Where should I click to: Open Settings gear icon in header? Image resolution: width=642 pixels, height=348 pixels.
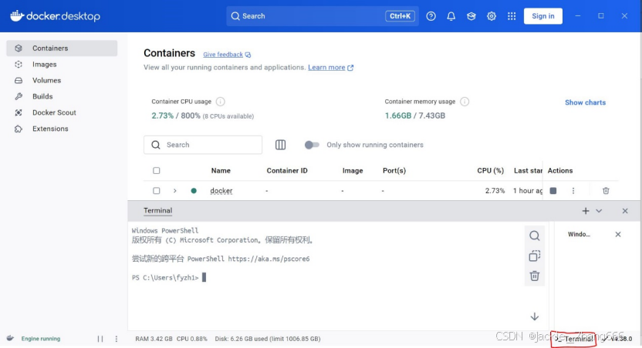(492, 16)
